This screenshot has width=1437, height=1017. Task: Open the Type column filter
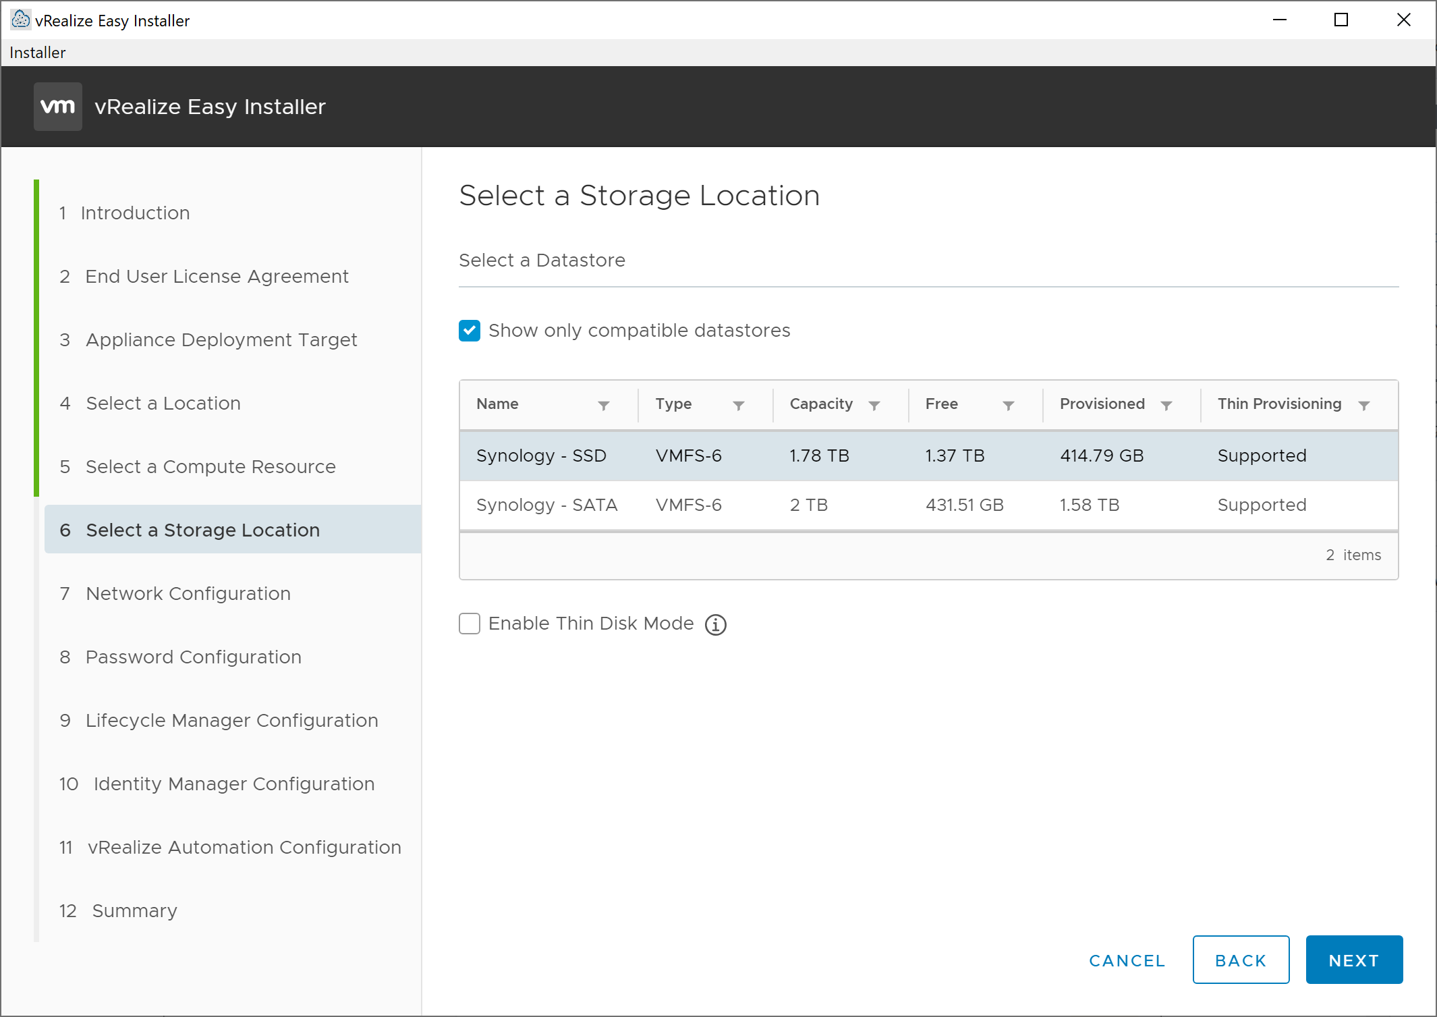click(739, 405)
